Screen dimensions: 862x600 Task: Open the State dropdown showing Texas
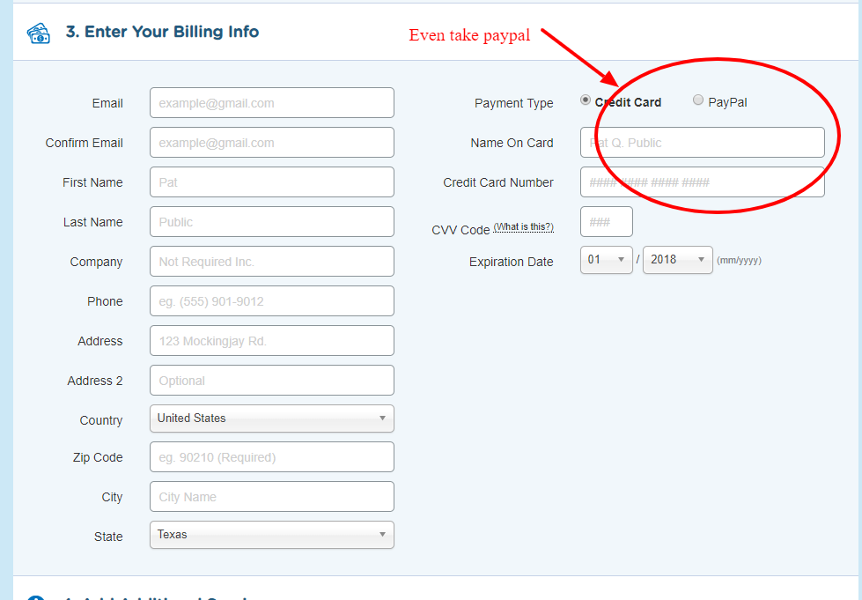point(272,535)
